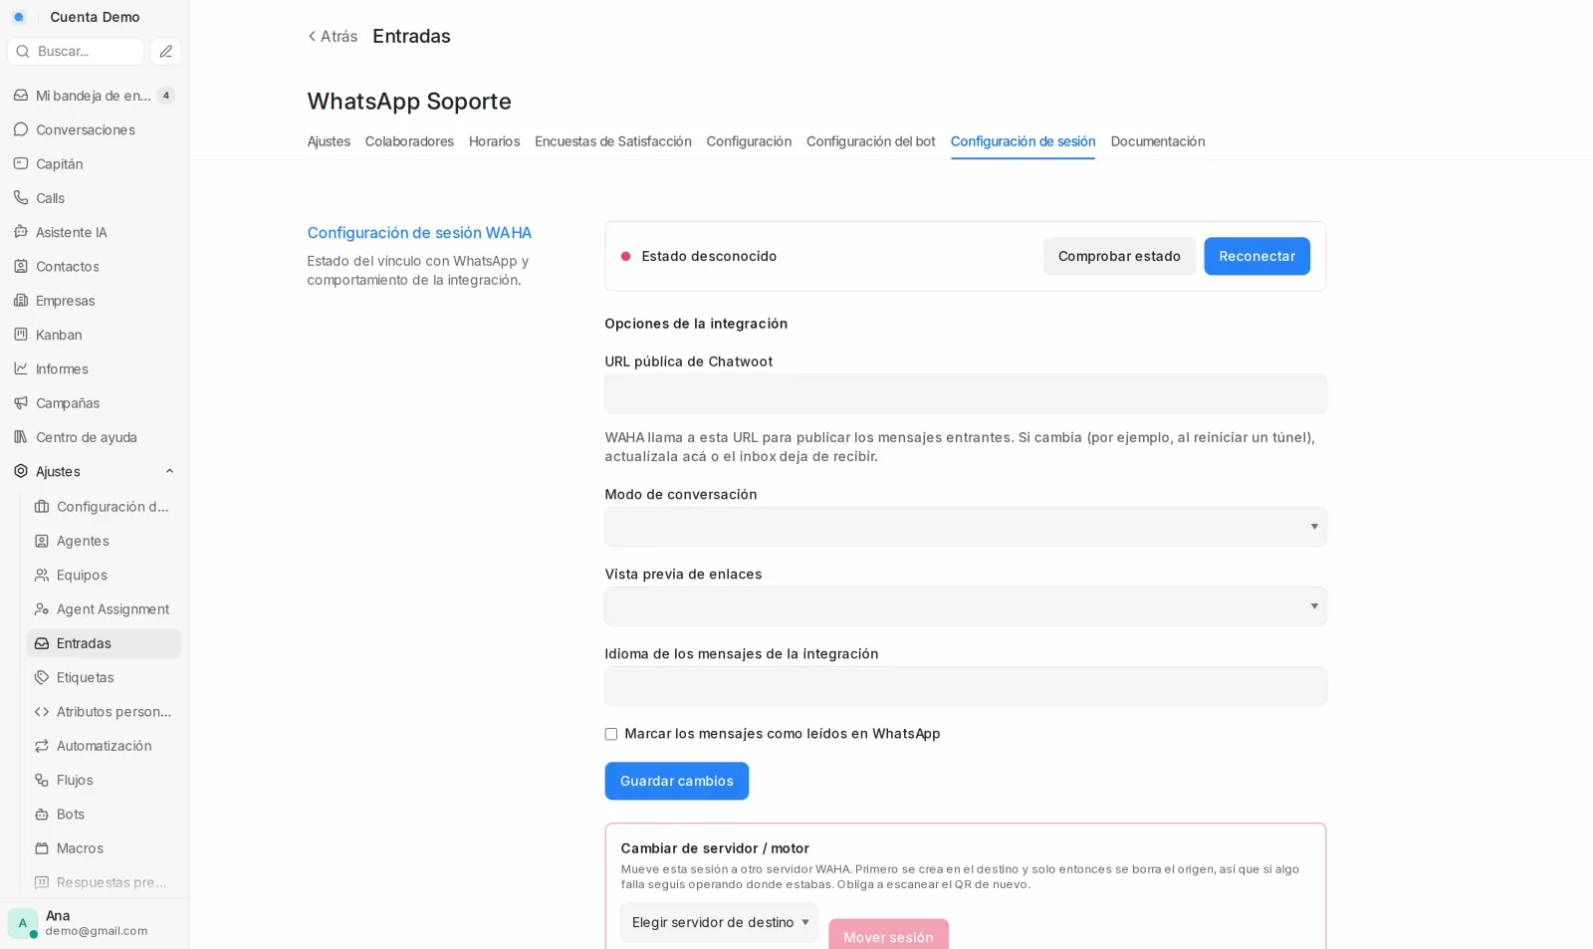Click the Flujos workflow icon

coord(42,780)
